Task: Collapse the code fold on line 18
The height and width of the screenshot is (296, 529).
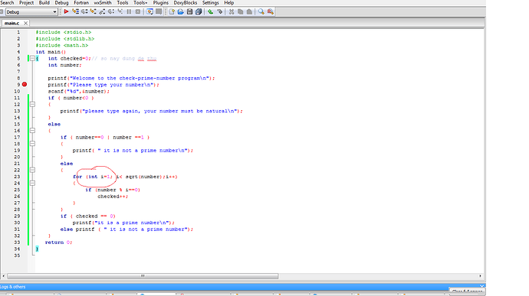Action: point(32,144)
